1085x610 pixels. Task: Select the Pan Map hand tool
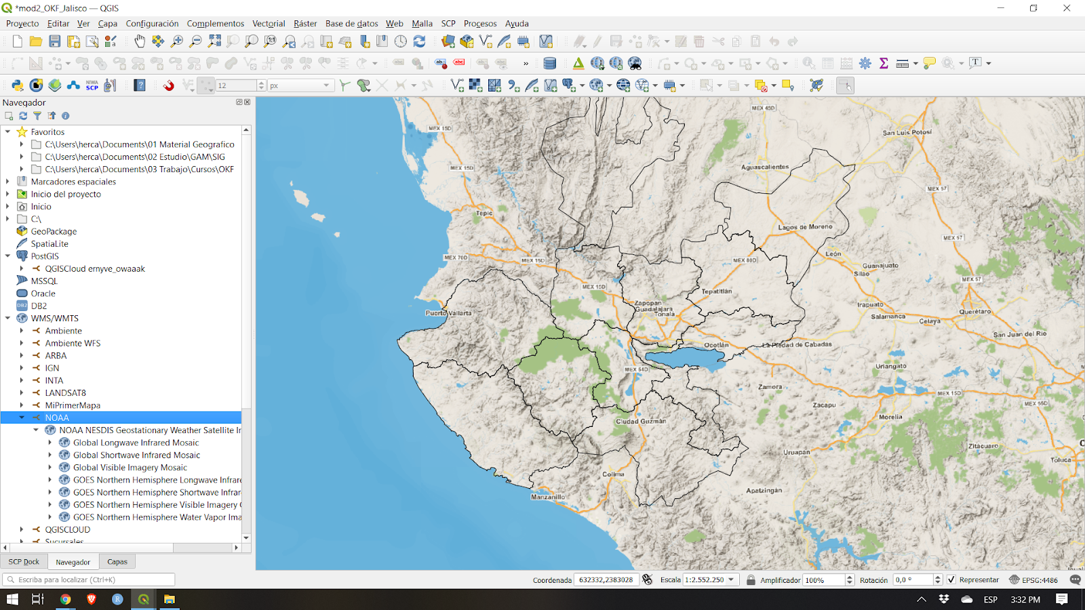click(140, 41)
